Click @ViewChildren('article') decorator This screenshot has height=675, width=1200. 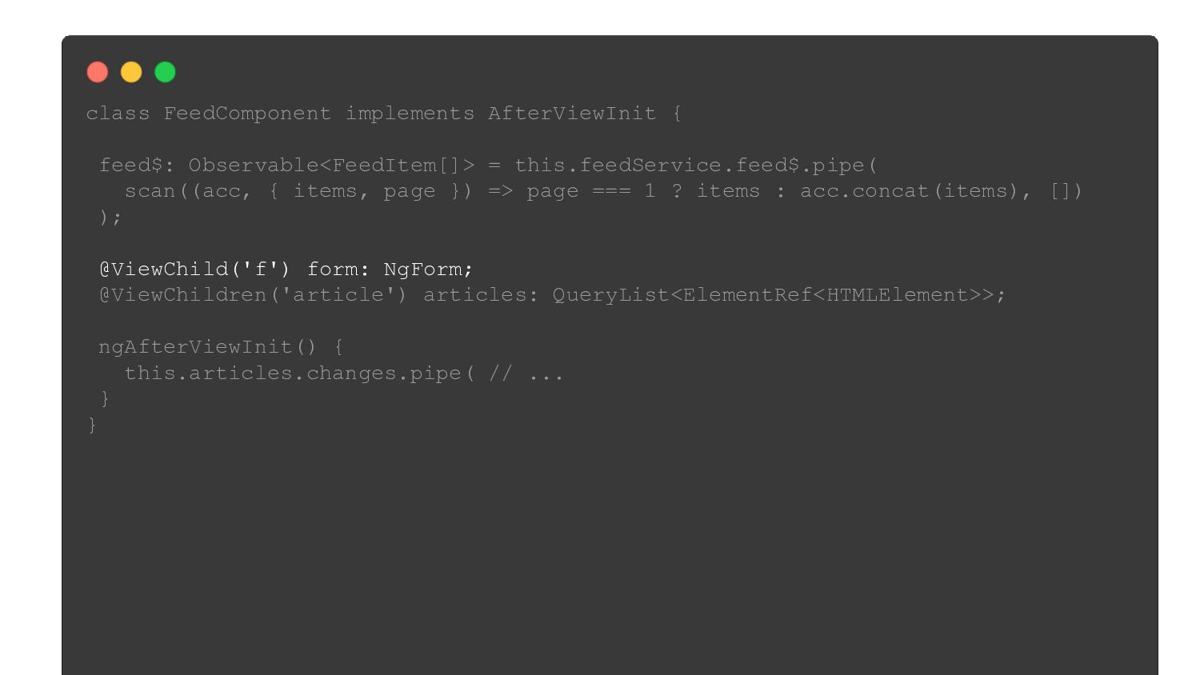click(253, 295)
